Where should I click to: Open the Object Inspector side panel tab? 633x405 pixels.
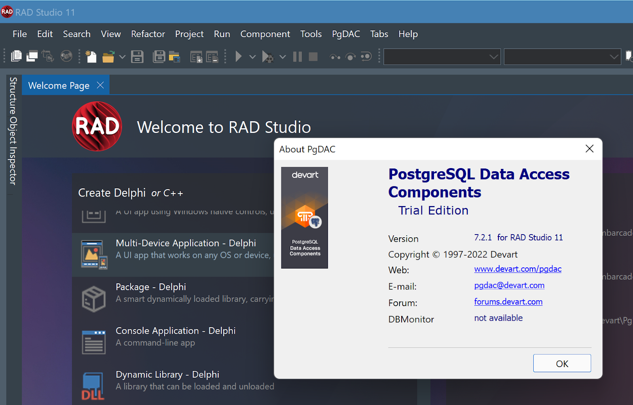point(13,151)
